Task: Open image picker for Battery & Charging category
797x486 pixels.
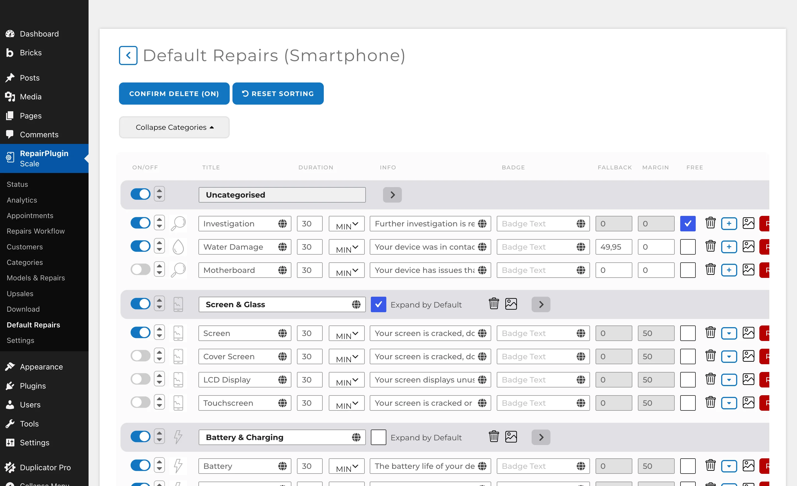Action: [x=511, y=436]
